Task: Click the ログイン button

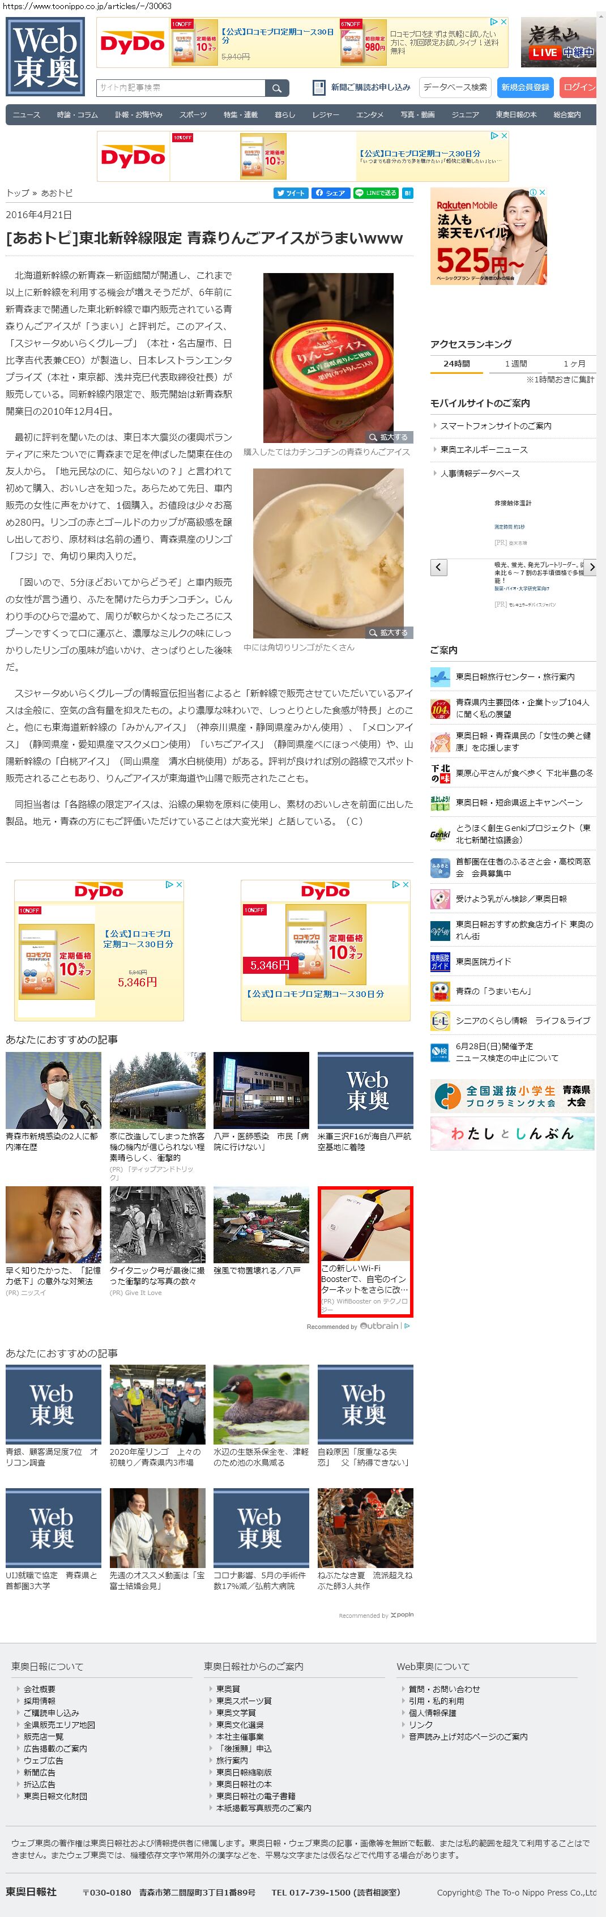Action: pyautogui.click(x=578, y=88)
